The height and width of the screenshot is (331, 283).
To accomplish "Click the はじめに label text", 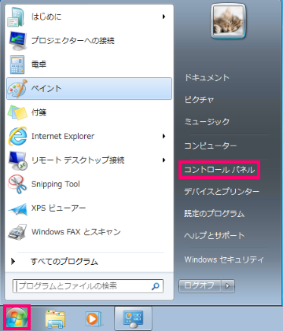I will point(46,17).
